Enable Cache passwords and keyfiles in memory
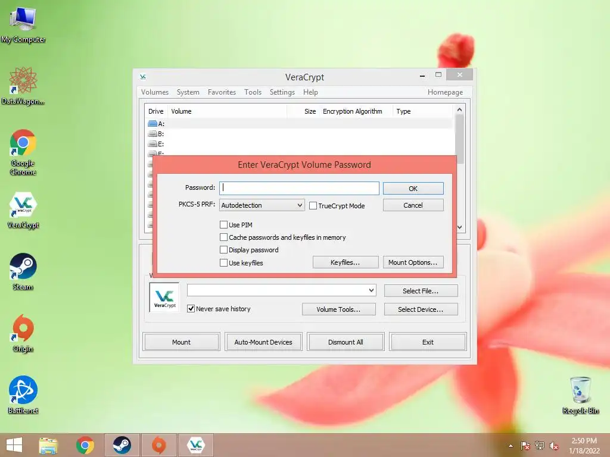The height and width of the screenshot is (457, 610). [x=224, y=237]
